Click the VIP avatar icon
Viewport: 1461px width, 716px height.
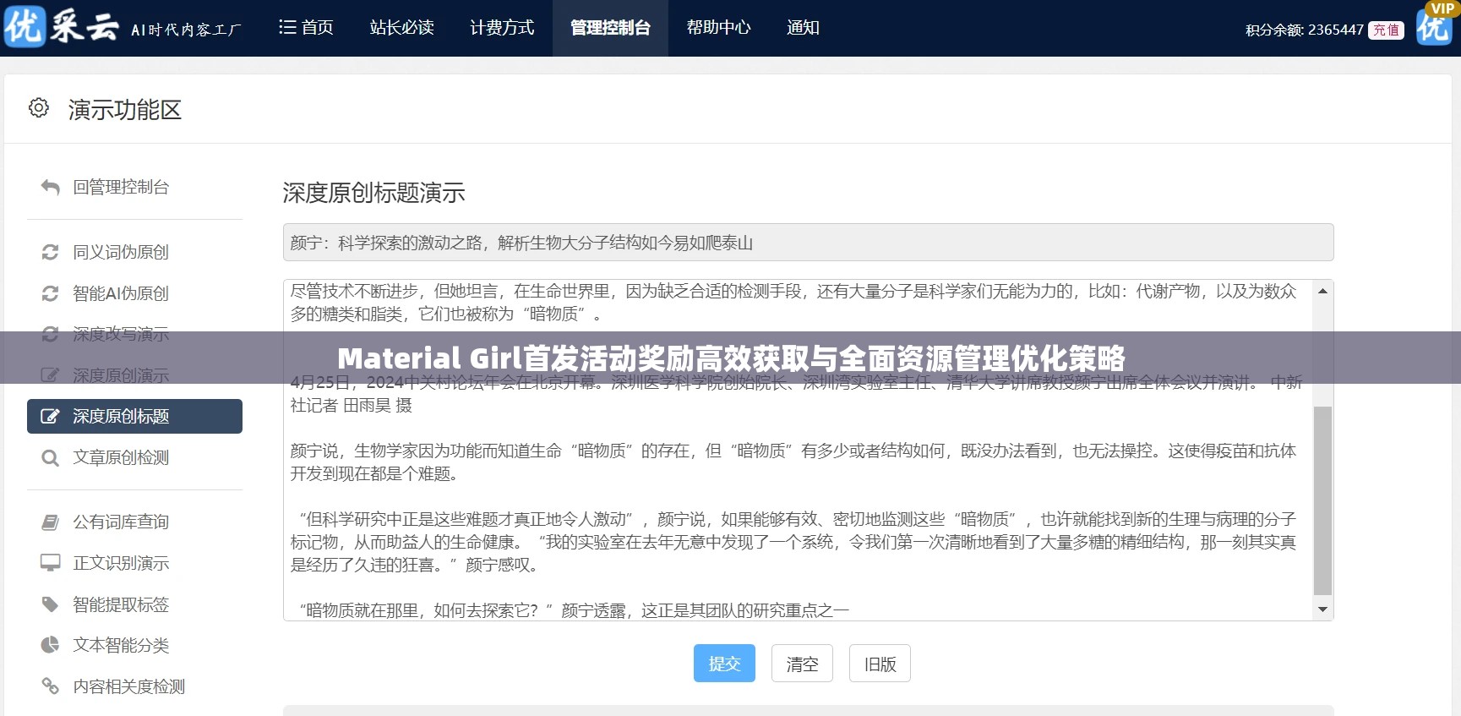pos(1434,24)
